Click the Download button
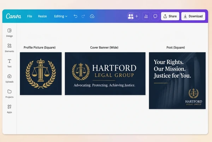This screenshot has height=142, width=212. [x=193, y=16]
